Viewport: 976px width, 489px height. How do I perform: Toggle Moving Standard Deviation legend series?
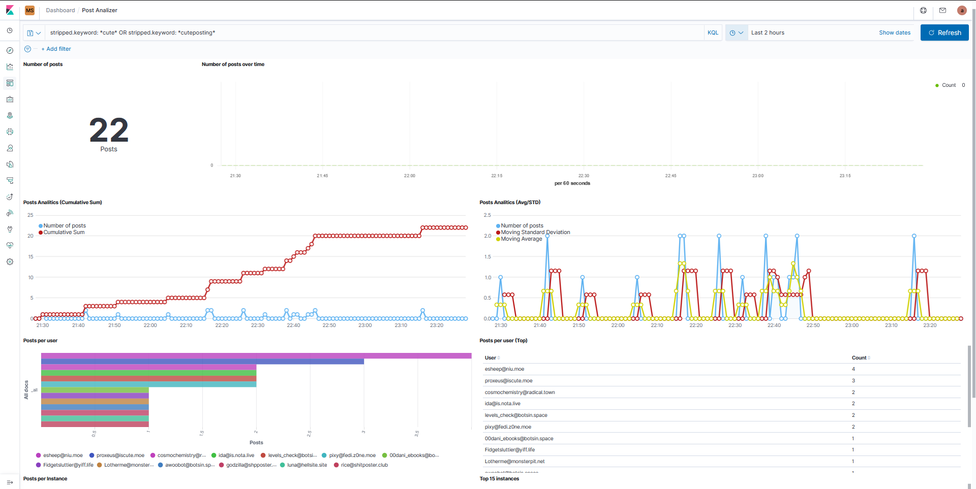coord(535,233)
